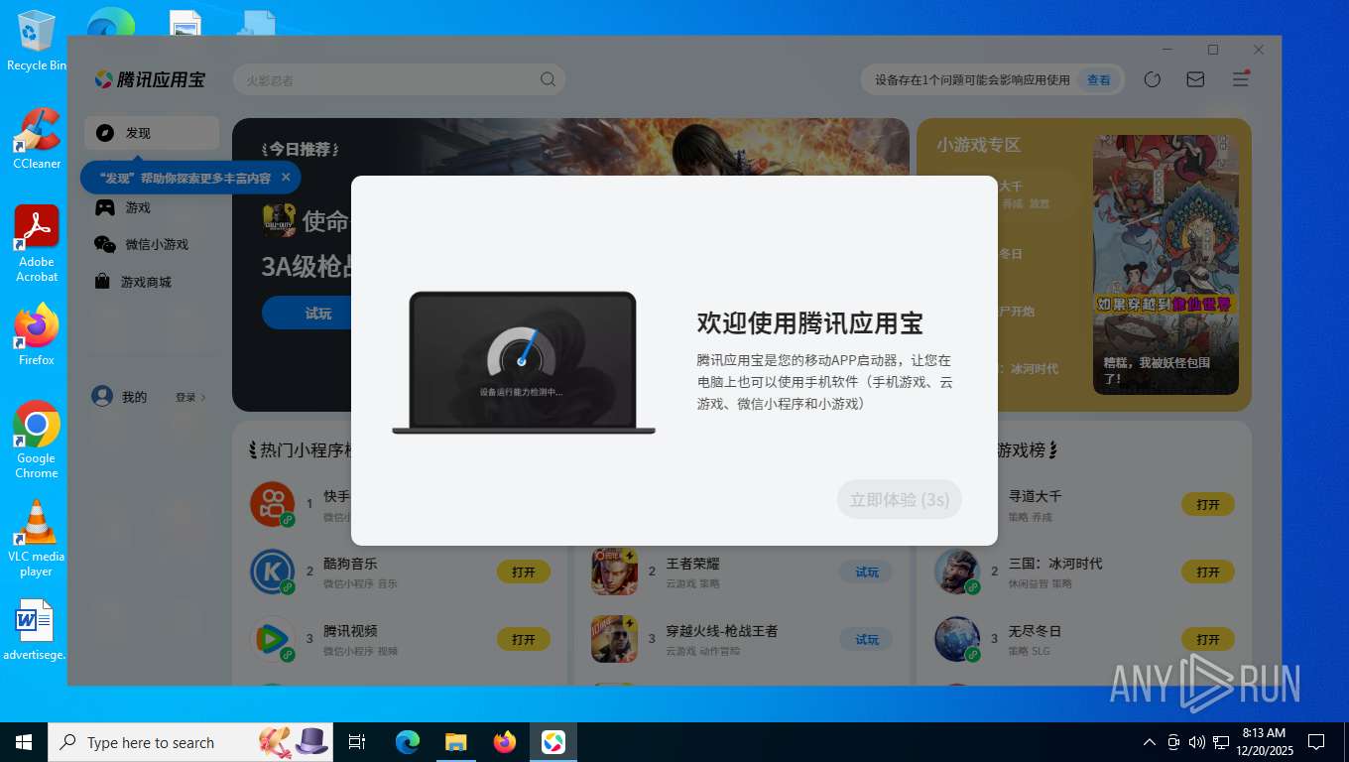Open Microsoft Edge from taskbar
Screen dimensions: 1349x762
click(x=407, y=742)
